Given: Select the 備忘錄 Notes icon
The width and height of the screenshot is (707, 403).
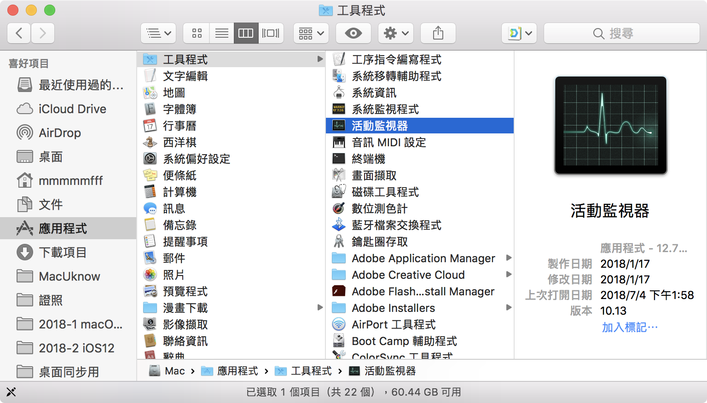Looking at the screenshot, I should click(150, 225).
